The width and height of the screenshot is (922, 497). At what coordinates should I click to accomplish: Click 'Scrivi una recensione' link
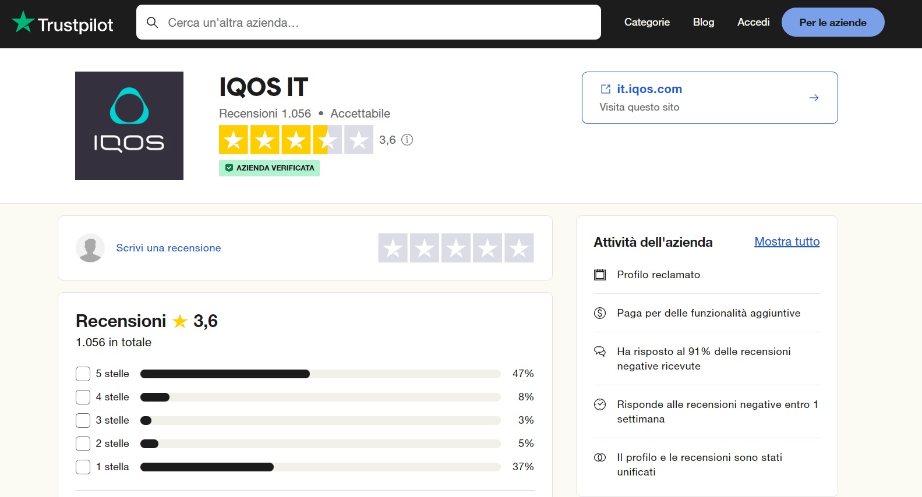[x=168, y=248]
